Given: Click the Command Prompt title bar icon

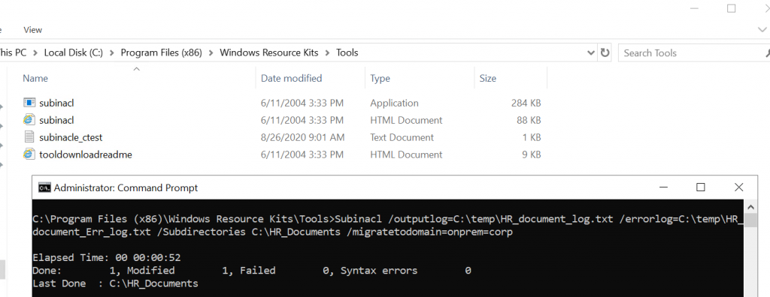Looking at the screenshot, I should tap(44, 187).
